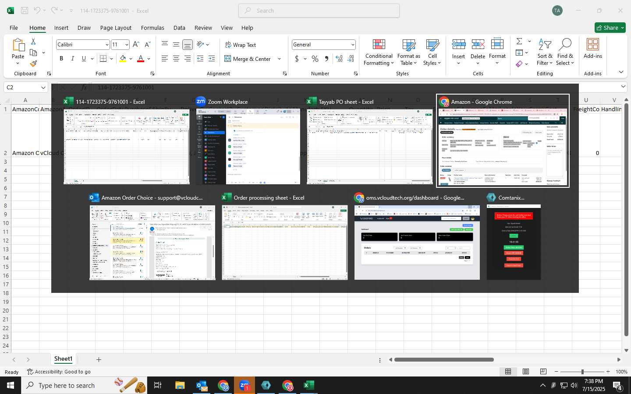The height and width of the screenshot is (394, 631).
Task: Click the AutoSum sigma icon
Action: tap(519, 41)
